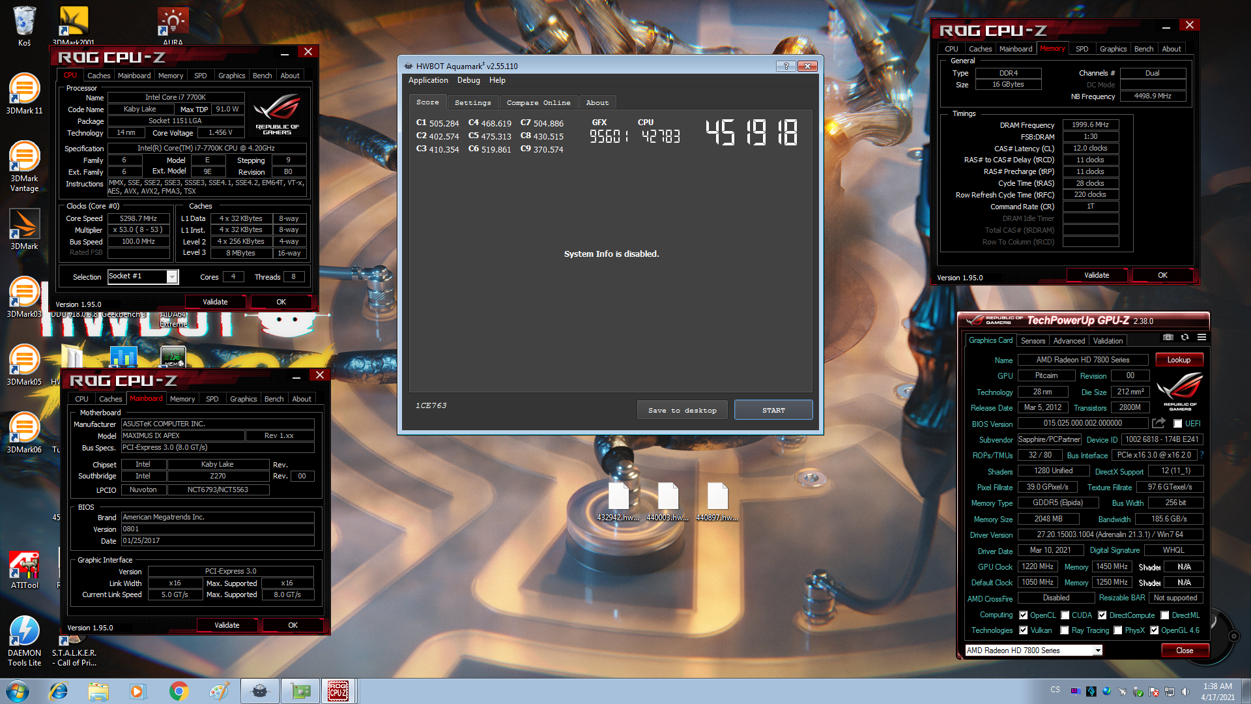This screenshot has width=1251, height=704.
Task: Open the GPU selector dropdown in GPU-Z
Action: point(1033,650)
